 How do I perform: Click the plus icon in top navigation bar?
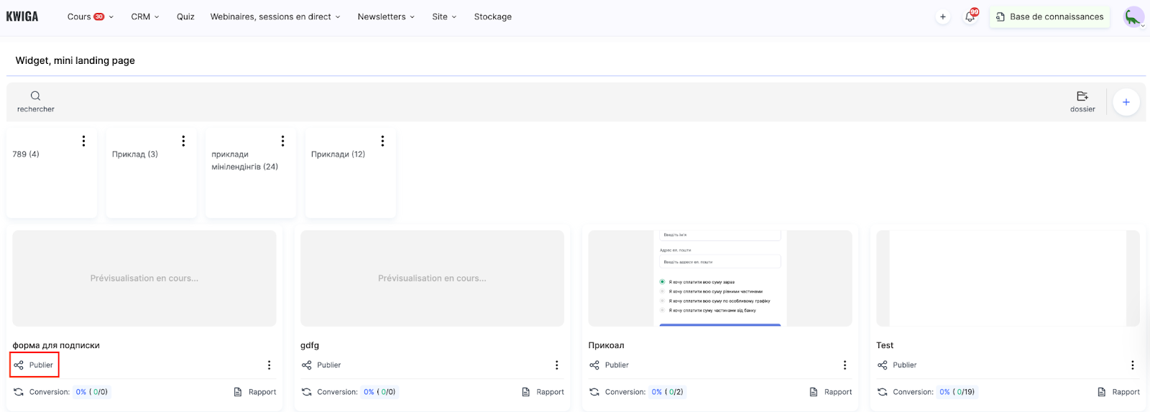coord(942,17)
